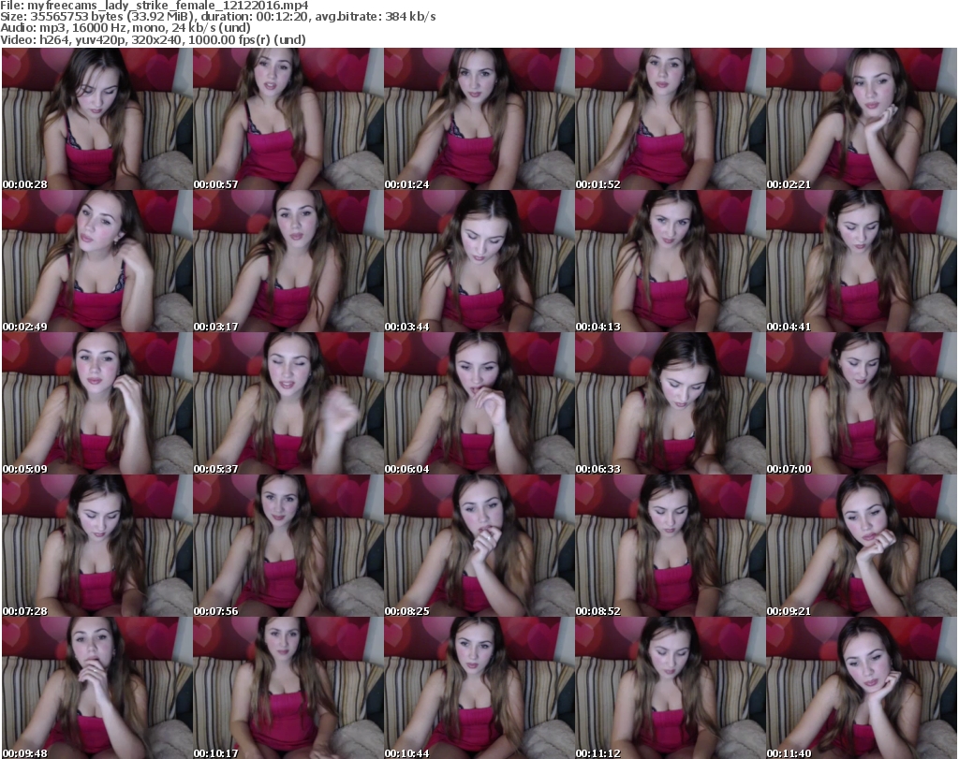Select the thumbnail timestamped 00:10:44

(x=479, y=688)
